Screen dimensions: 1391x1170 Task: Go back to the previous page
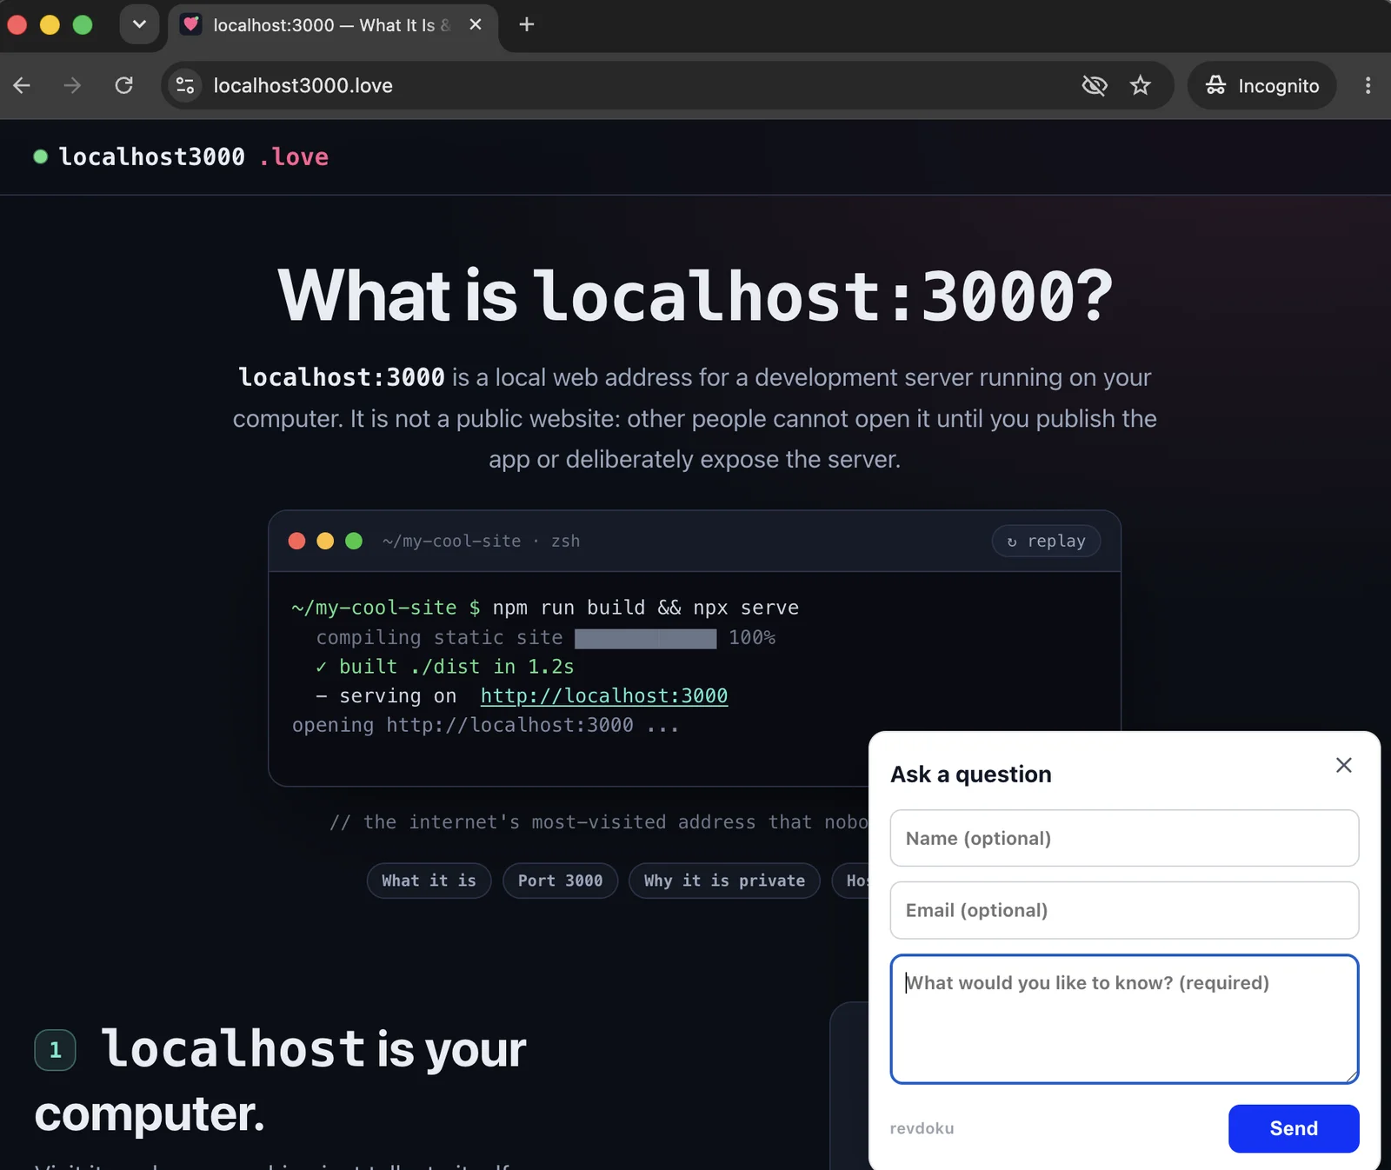click(x=22, y=85)
